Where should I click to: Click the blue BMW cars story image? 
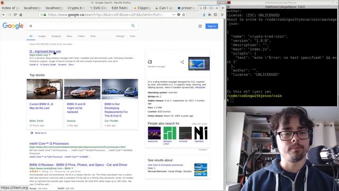(120, 89)
